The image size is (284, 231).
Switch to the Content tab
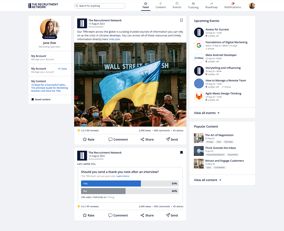pyautogui.click(x=161, y=6)
